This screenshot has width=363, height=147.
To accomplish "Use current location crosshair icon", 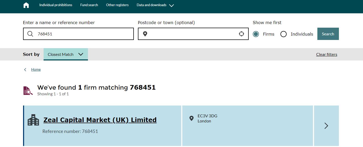I will (241, 34).
